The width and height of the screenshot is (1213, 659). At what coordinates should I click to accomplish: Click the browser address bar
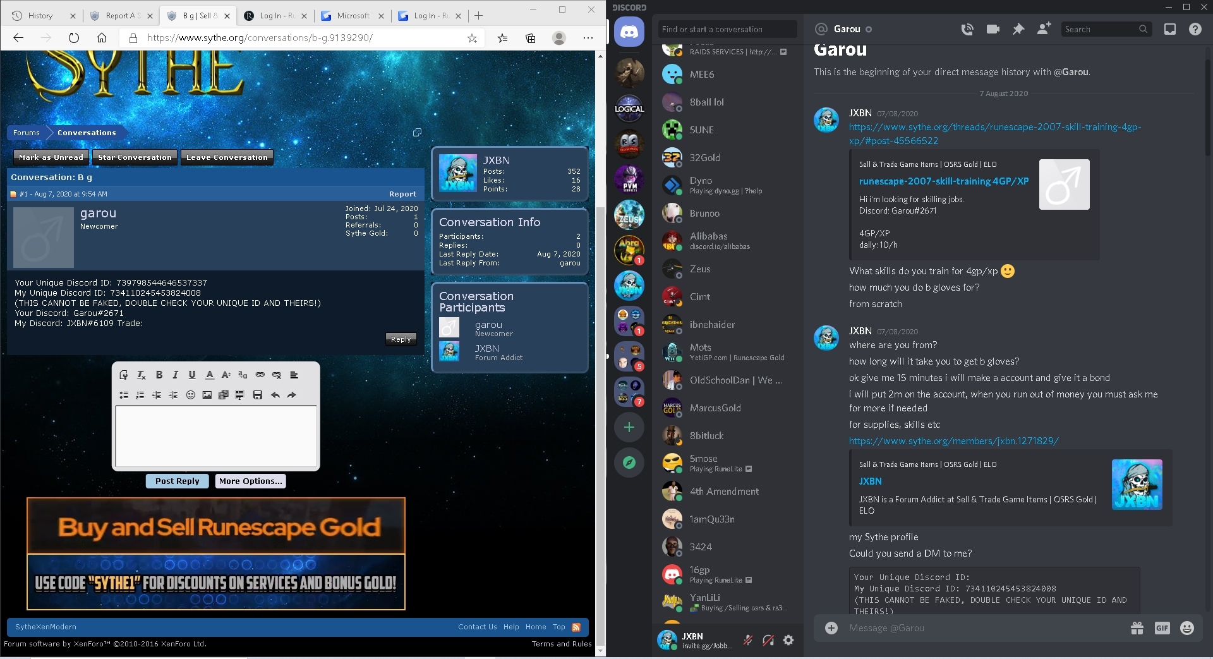coord(303,38)
